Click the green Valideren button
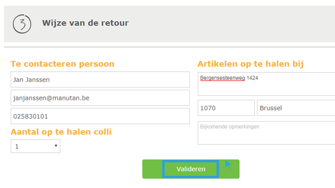335x188 pixels. coord(191,169)
